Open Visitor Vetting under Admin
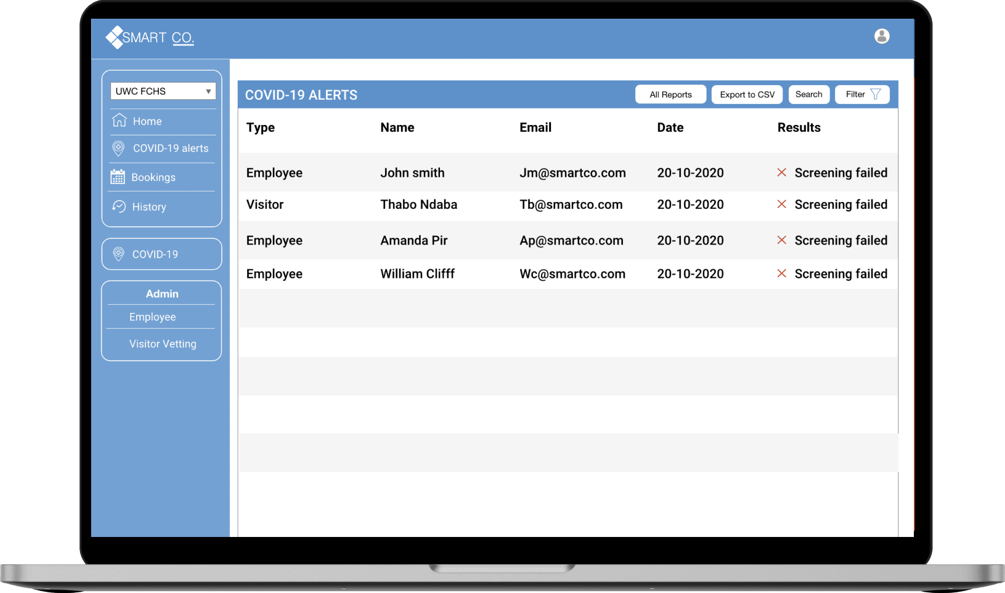 (x=162, y=344)
